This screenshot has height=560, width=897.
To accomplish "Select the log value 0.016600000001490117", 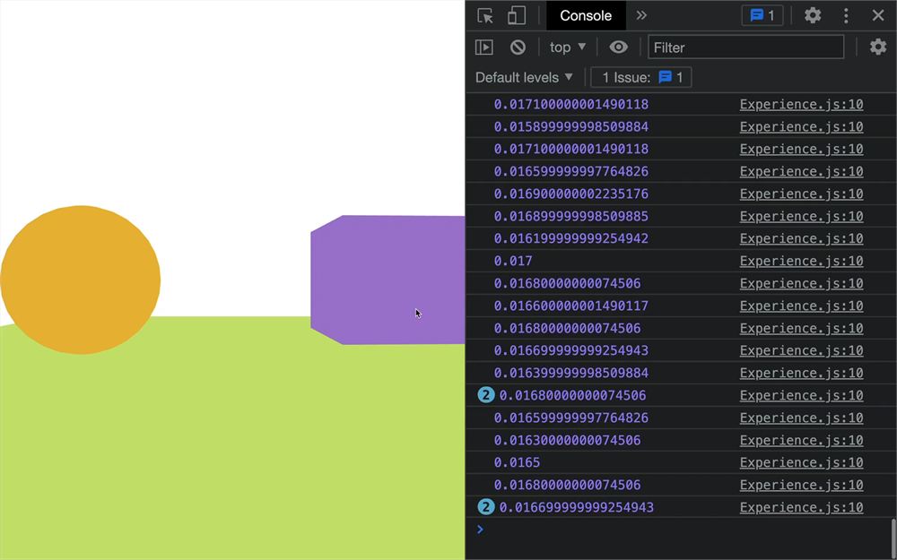I will point(570,306).
